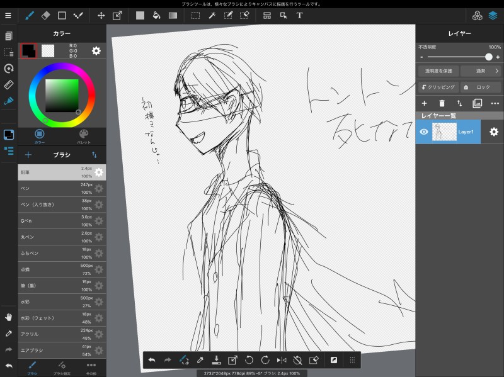Toggle the brush list icon in left sidebar
Screen dimensions: 504x377
coord(9,150)
